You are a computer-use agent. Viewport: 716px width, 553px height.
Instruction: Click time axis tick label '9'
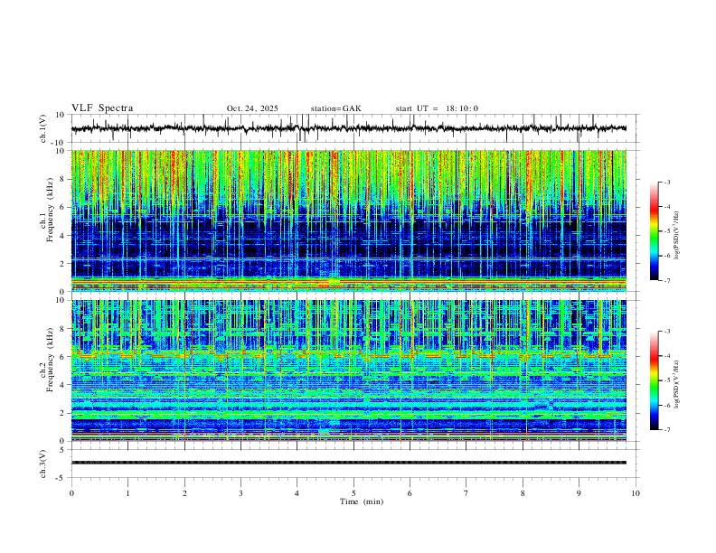[579, 493]
